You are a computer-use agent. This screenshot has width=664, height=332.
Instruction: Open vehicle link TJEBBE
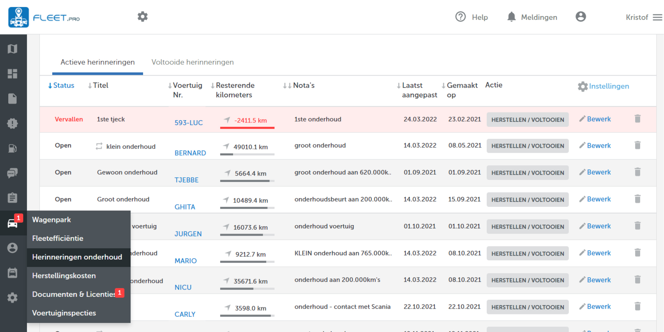point(187,180)
